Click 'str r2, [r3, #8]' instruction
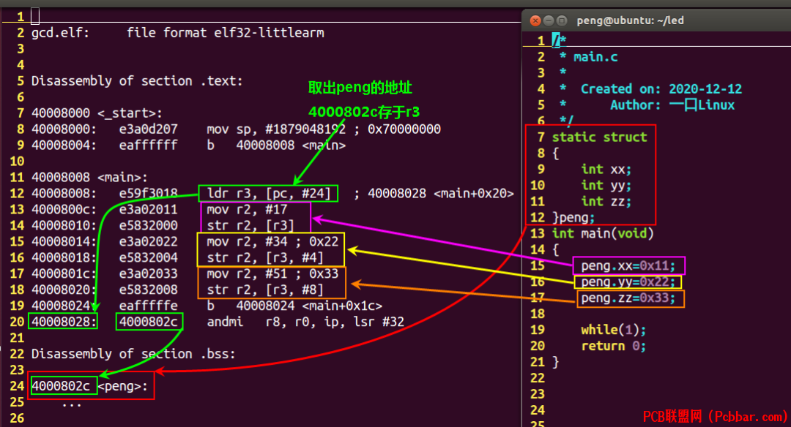 (x=265, y=290)
